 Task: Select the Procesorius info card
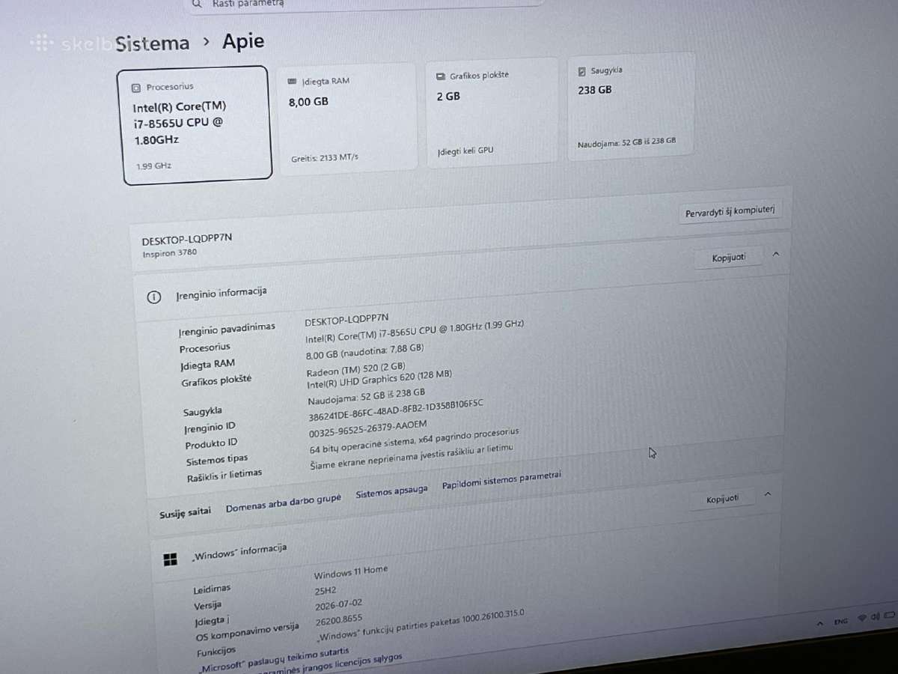(195, 125)
